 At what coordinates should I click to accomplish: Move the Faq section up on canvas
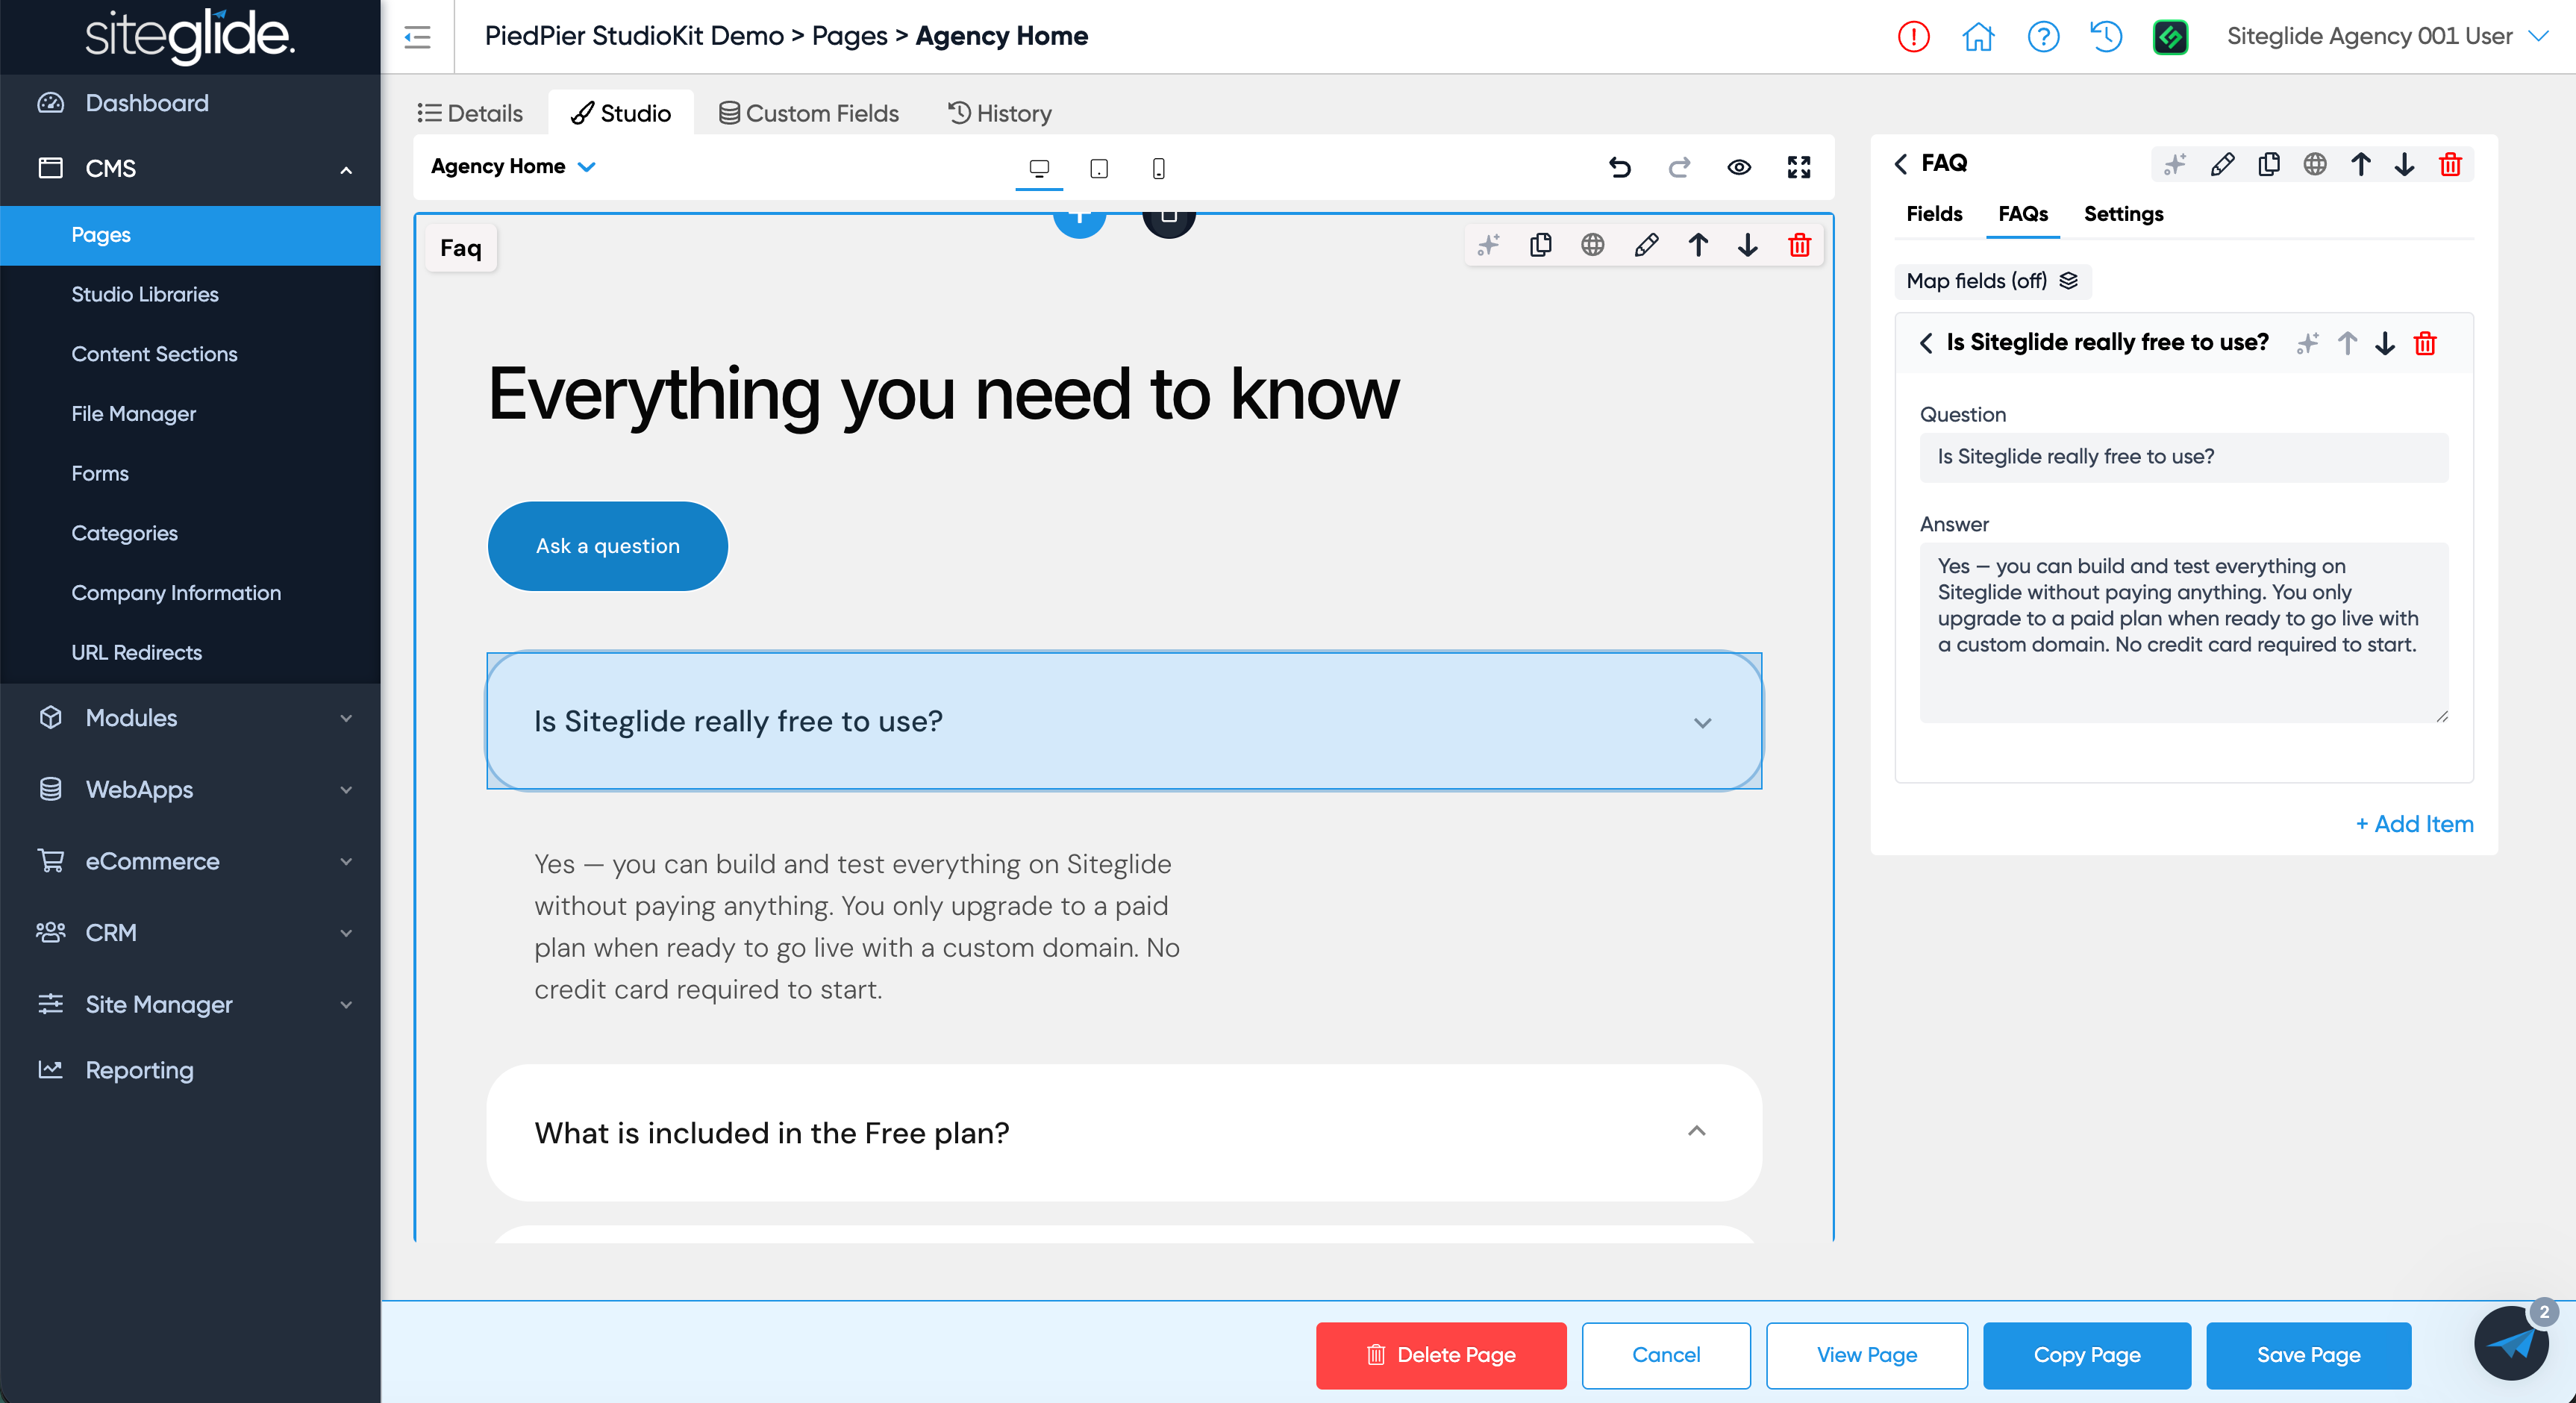(x=1698, y=245)
